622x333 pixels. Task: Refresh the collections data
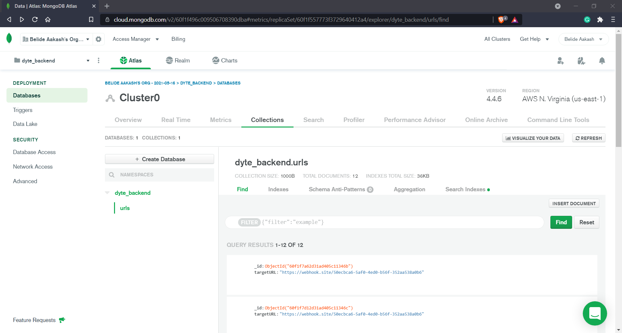pos(589,138)
